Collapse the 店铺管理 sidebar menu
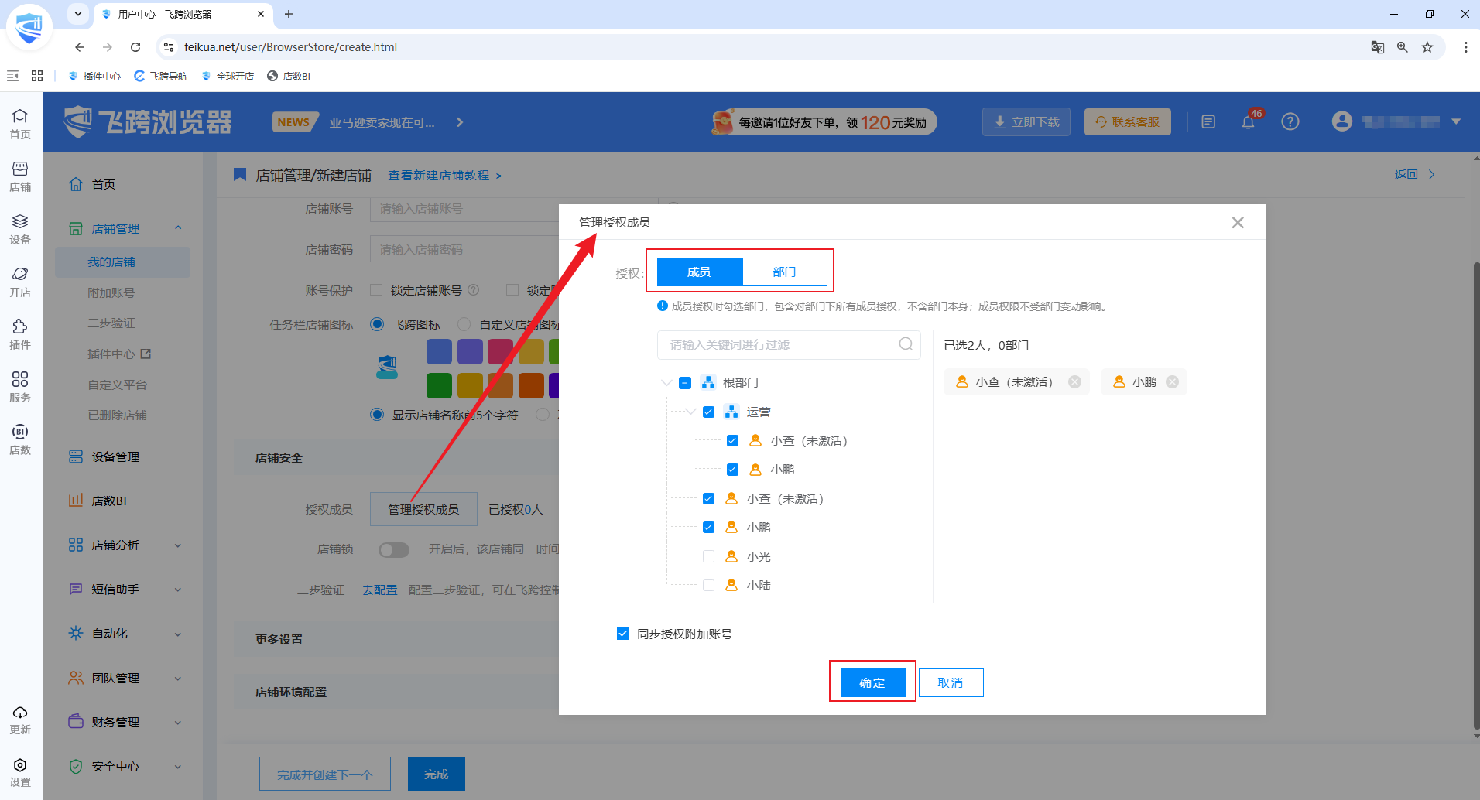Screen dimensions: 1480x800 tap(178, 228)
